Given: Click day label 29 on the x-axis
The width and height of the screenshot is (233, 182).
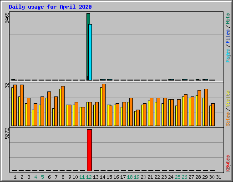Looking at the screenshot, I should point(205,177).
